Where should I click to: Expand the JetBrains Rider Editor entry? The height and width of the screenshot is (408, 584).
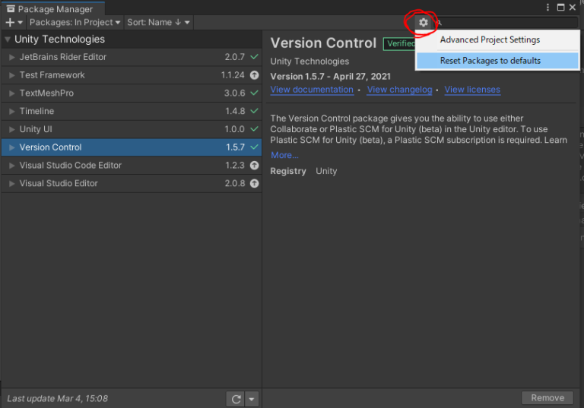tap(11, 57)
